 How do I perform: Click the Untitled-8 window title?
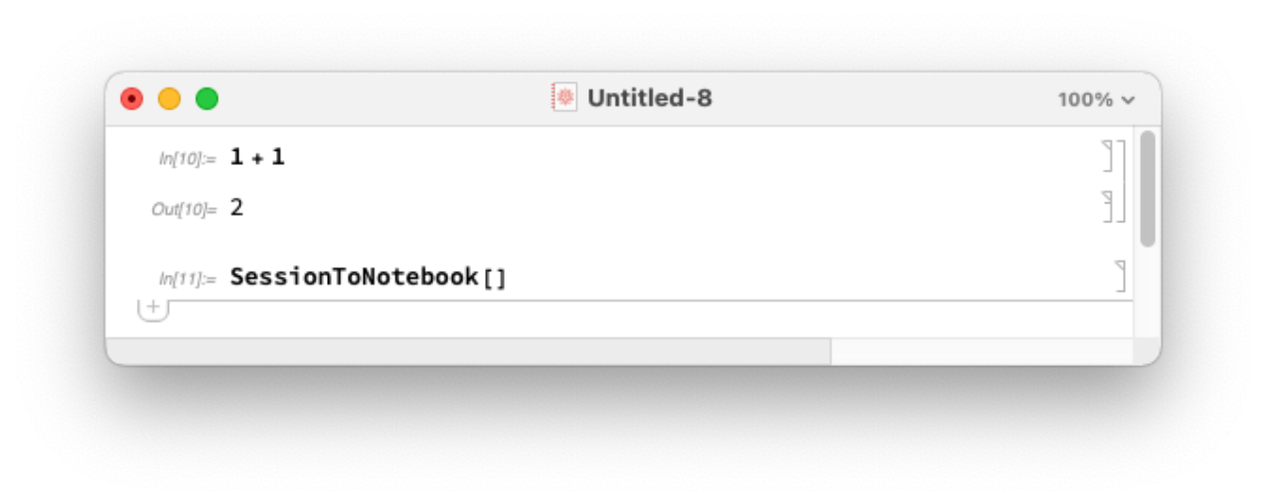649,98
